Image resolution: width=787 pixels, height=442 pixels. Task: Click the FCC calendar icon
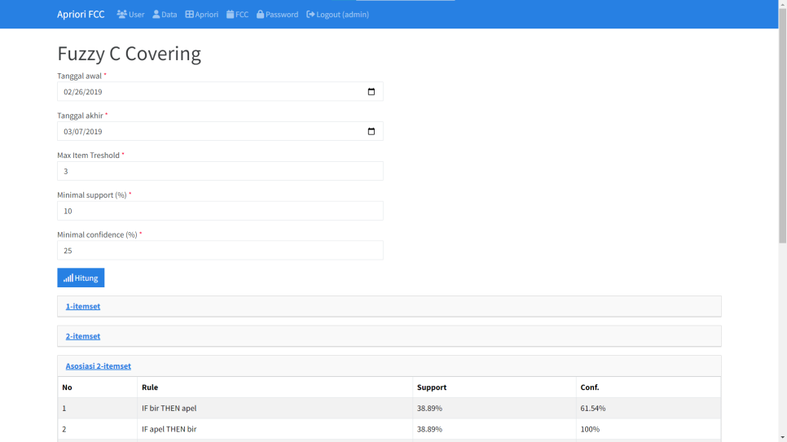point(231,15)
